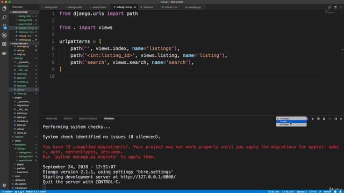This screenshot has height=193, width=344.
Task: Click the Open Changes icon in editor toolbar
Action: (329, 7)
